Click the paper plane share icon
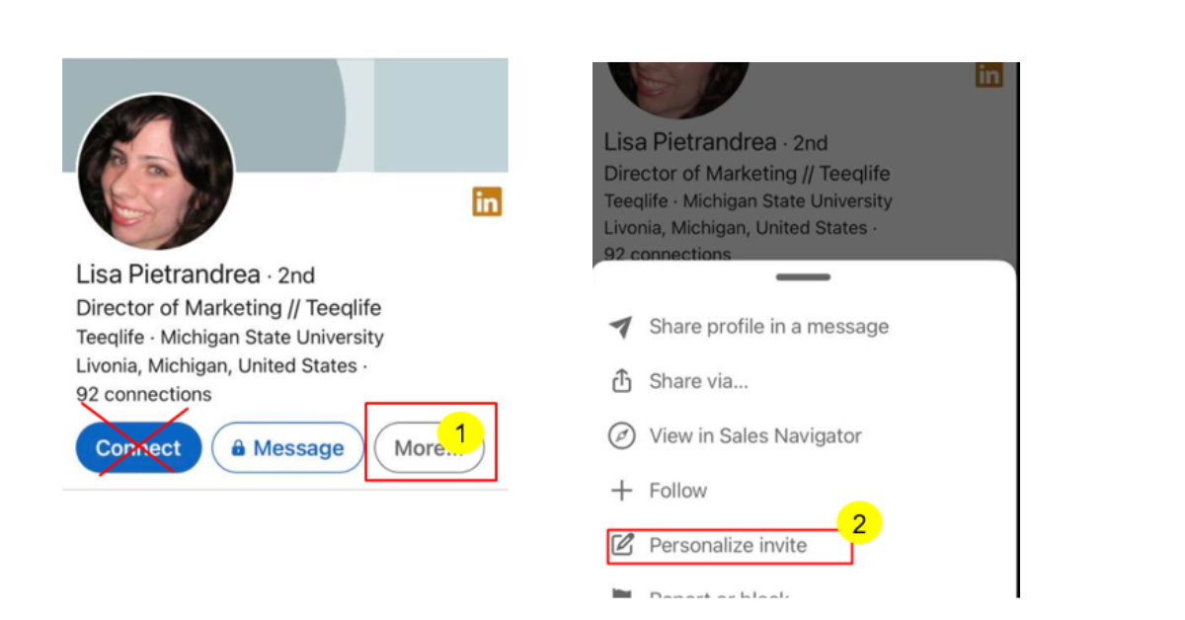1185x620 pixels. 621,327
